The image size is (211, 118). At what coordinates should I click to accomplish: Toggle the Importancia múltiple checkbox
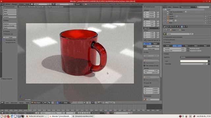(x=188, y=51)
